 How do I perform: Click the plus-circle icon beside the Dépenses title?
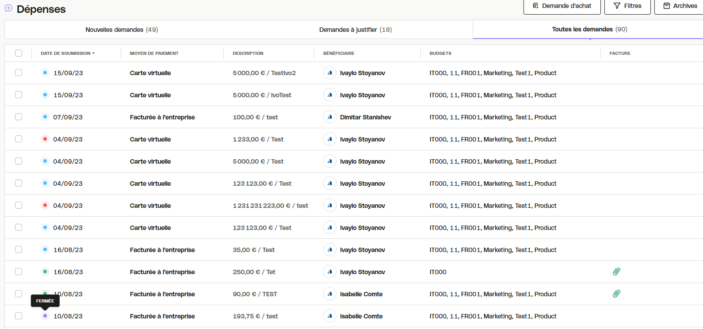[x=8, y=8]
